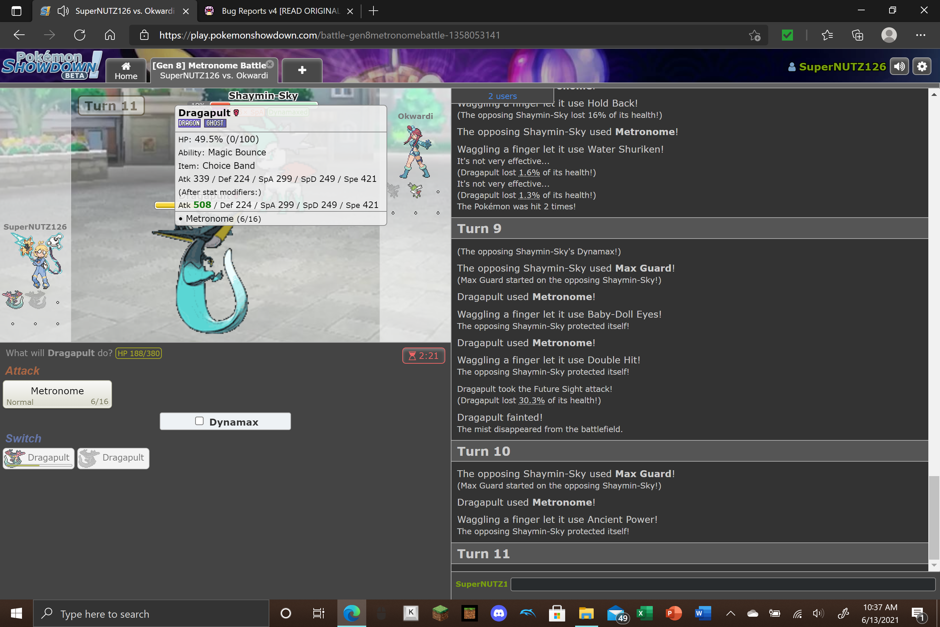Screen dimensions: 940x627
Task: Open the Showdown options gear icon
Action: 921,66
